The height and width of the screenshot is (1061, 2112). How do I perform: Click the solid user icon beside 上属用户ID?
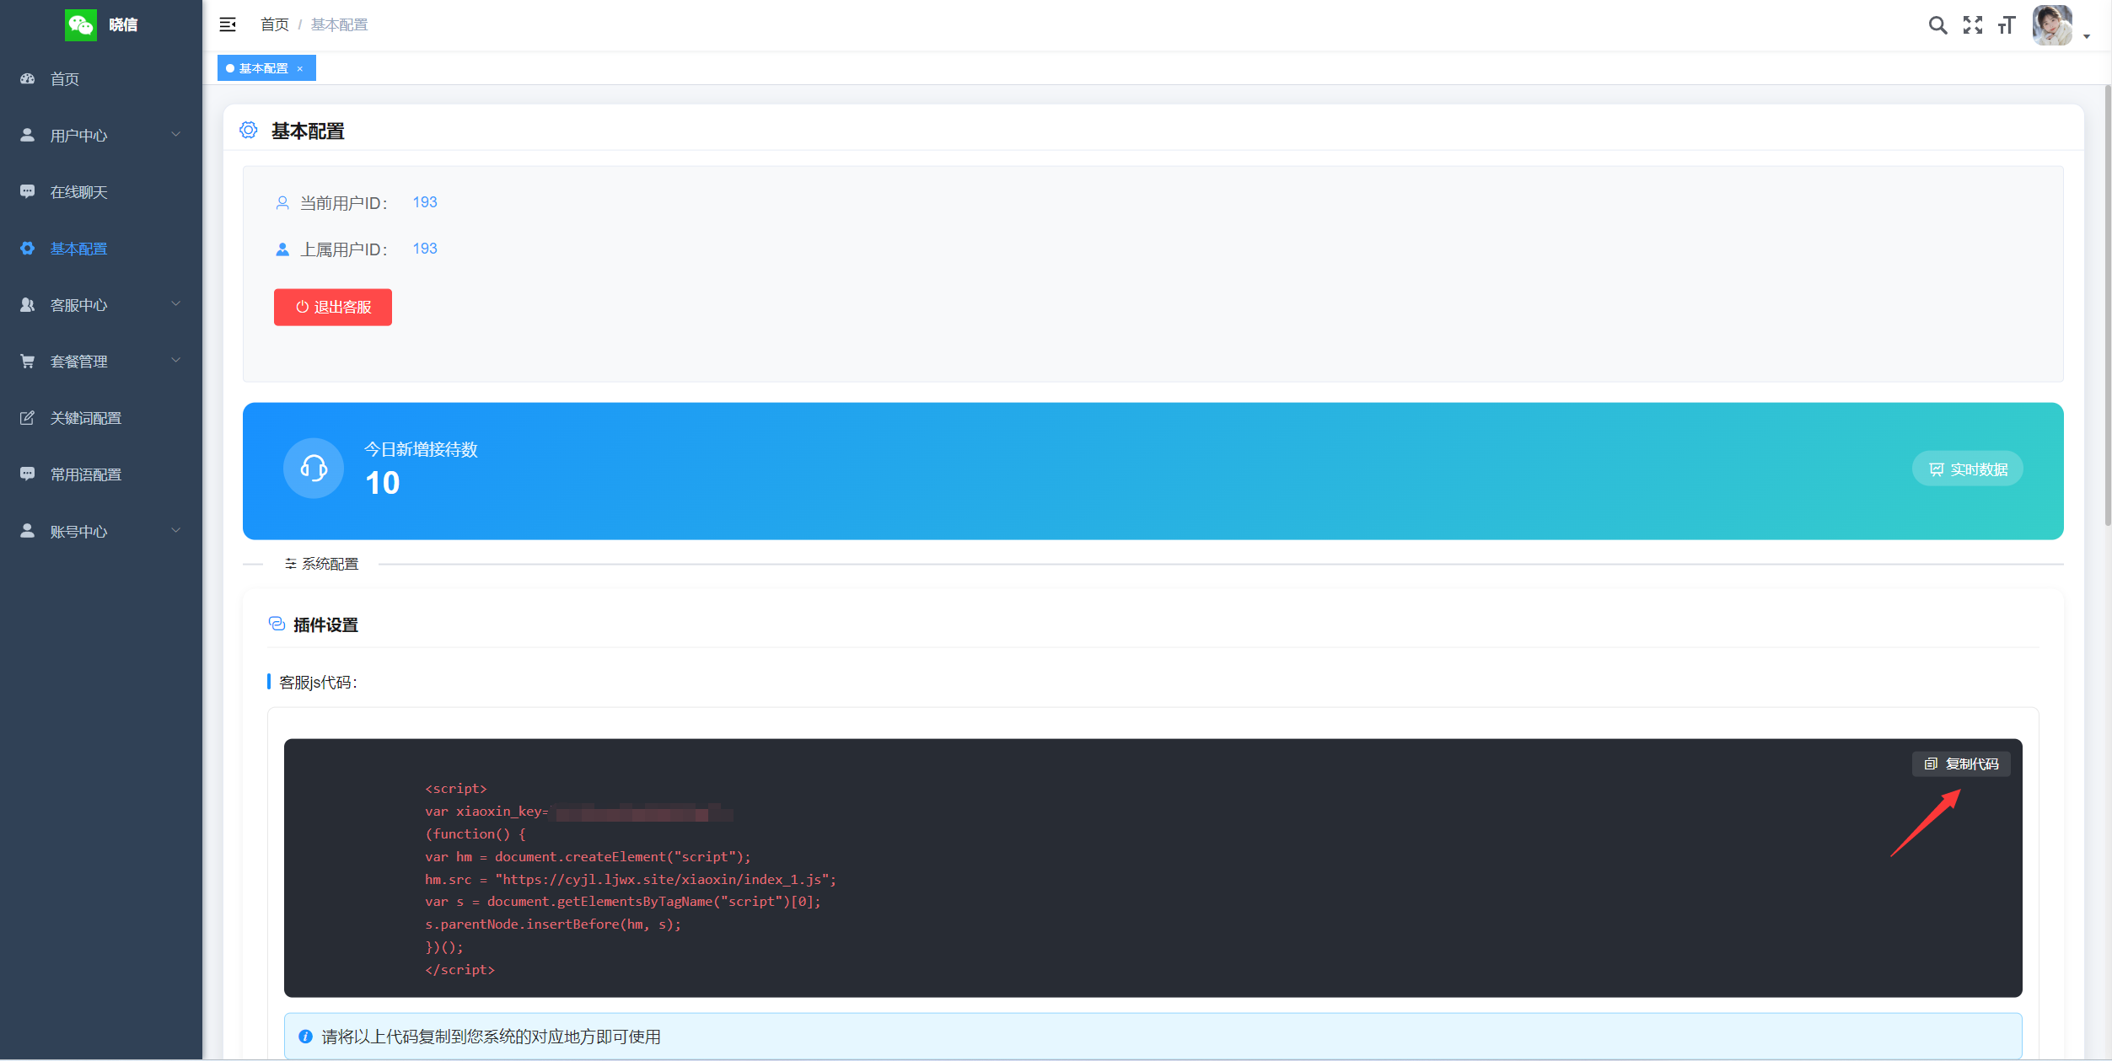pos(282,249)
